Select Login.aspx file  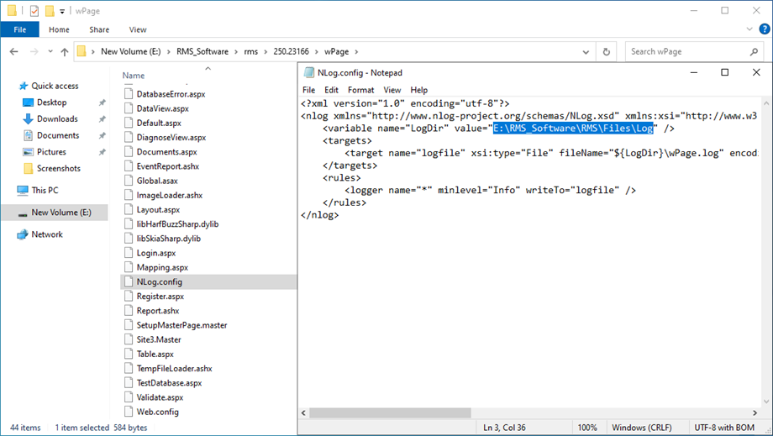tap(155, 253)
